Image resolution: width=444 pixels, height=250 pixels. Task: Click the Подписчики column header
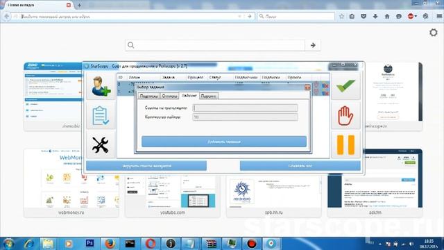click(x=247, y=77)
